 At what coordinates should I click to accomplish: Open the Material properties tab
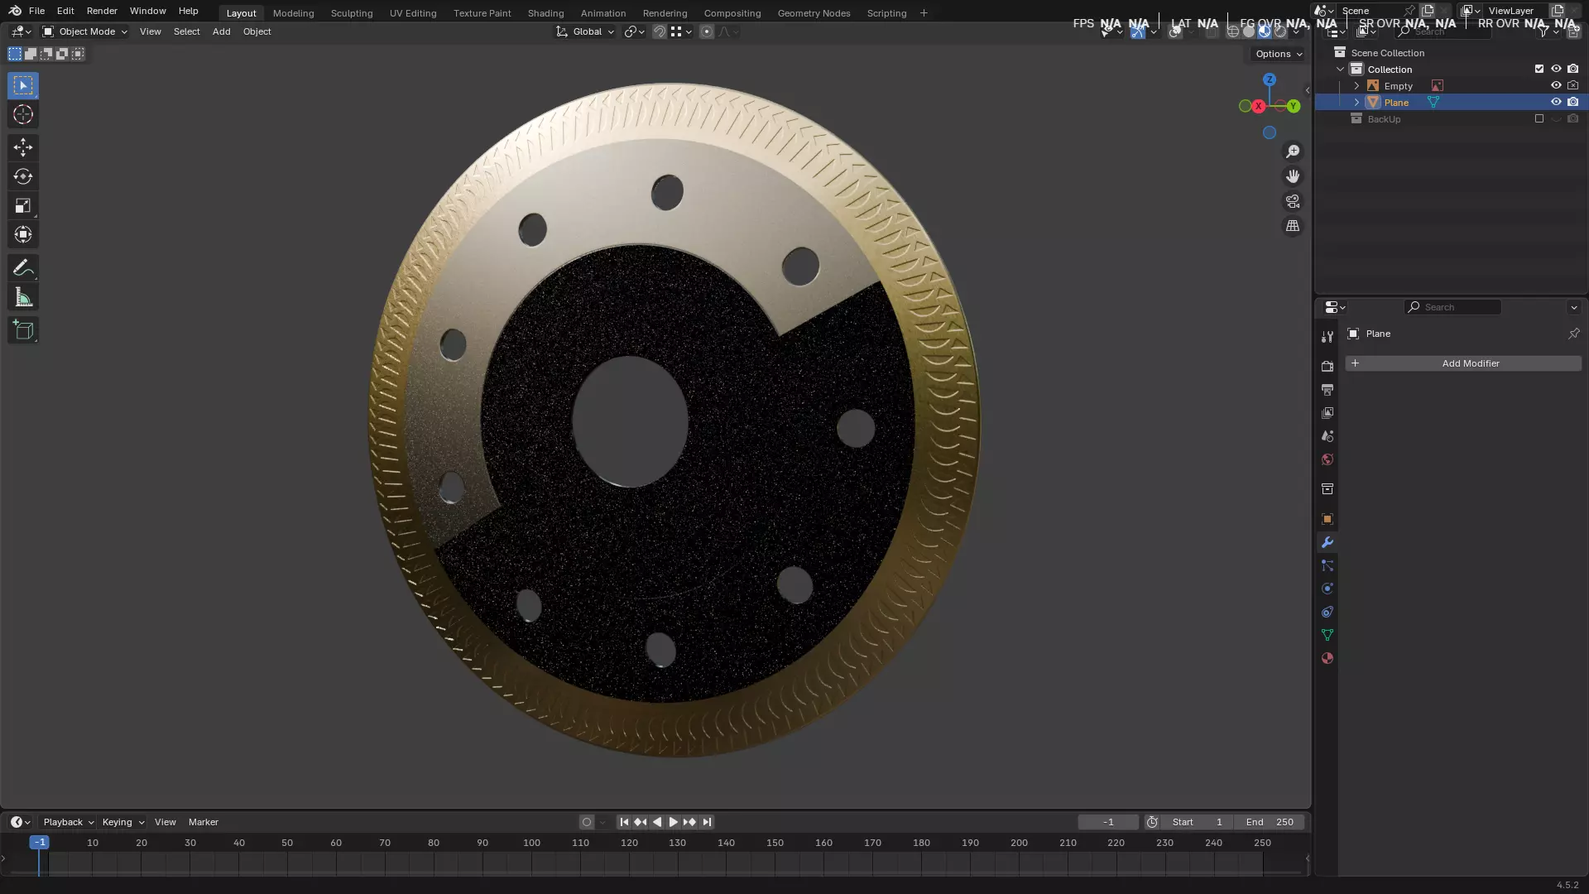(x=1327, y=658)
